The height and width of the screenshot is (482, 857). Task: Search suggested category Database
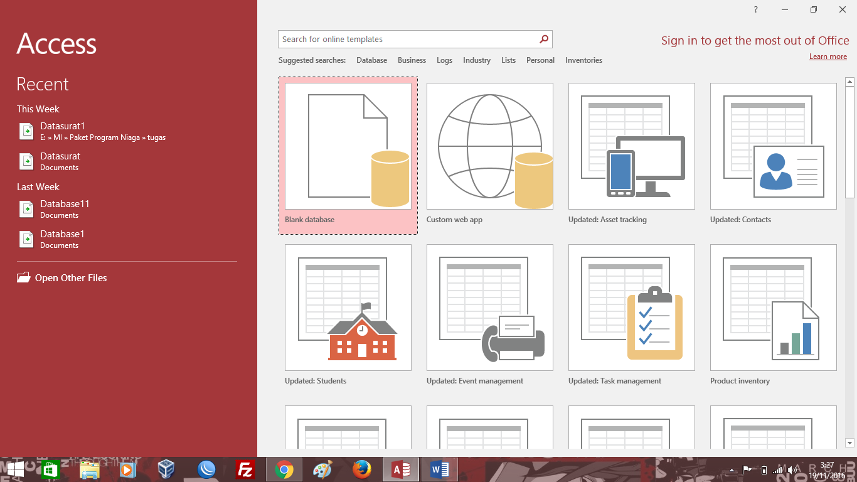click(x=371, y=60)
